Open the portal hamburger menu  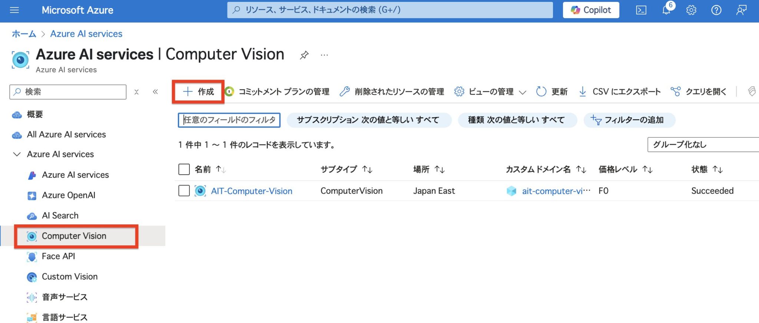pyautogui.click(x=14, y=10)
